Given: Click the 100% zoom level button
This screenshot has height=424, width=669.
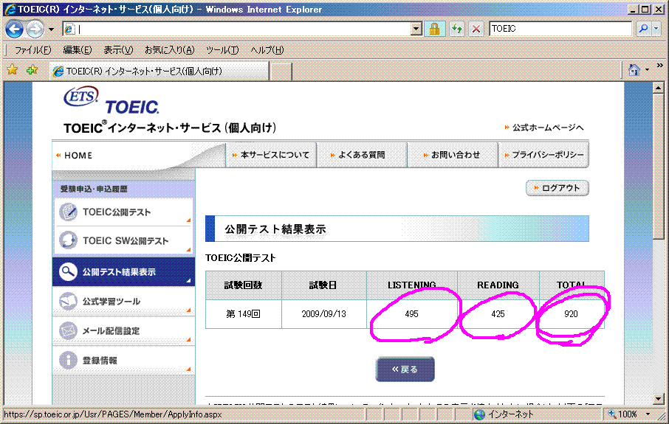Looking at the screenshot, I should [622, 414].
